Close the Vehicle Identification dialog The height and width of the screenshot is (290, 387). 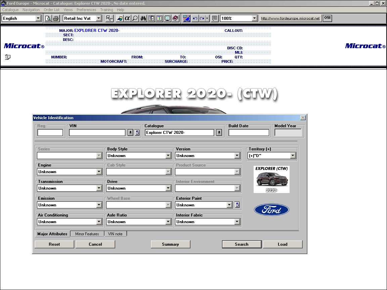coord(303,118)
